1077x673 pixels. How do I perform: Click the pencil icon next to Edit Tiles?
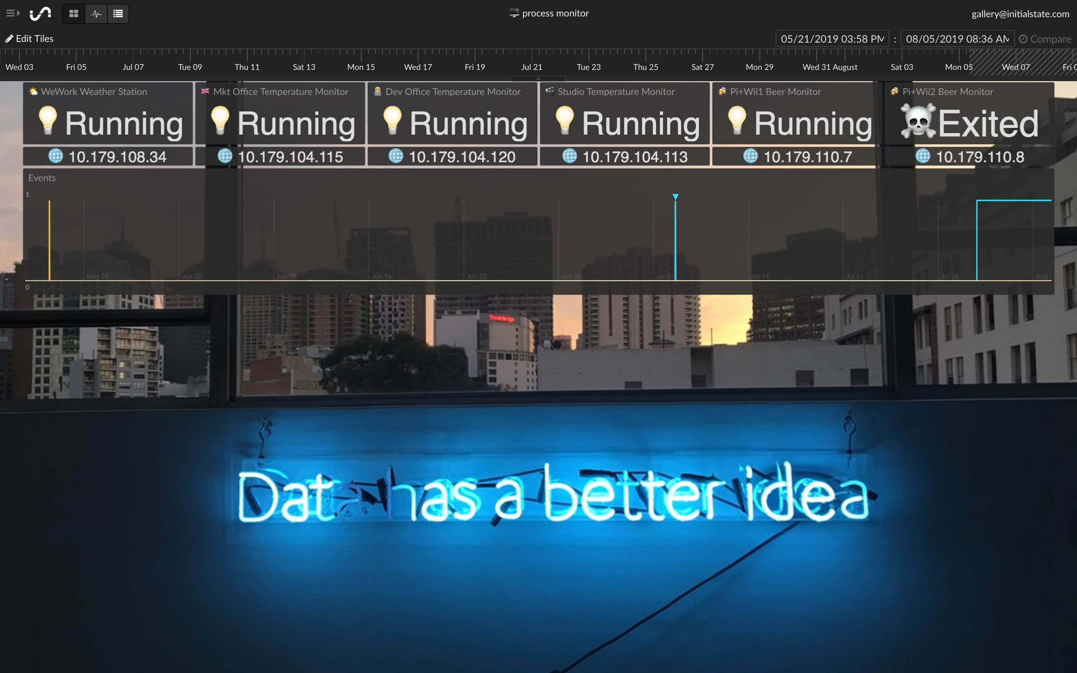pos(10,38)
